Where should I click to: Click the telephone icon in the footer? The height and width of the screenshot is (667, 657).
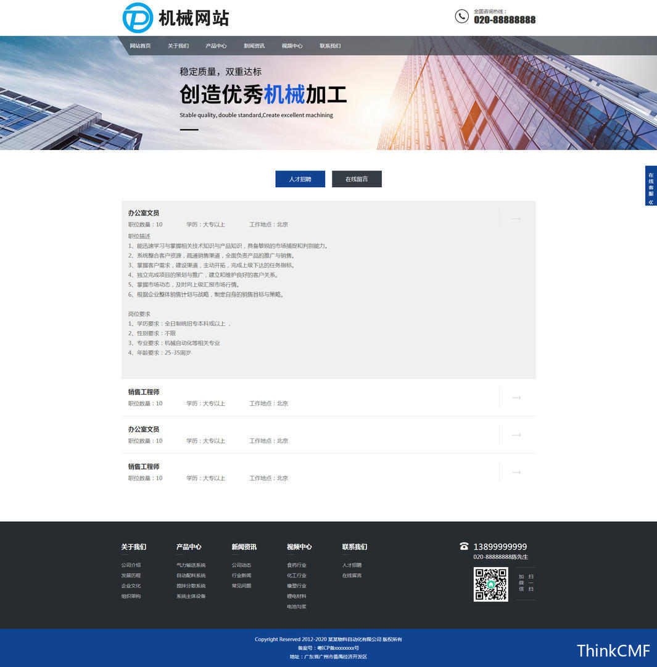coord(464,547)
